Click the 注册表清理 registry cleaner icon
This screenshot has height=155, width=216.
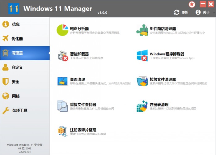pyautogui.click(x=142, y=106)
